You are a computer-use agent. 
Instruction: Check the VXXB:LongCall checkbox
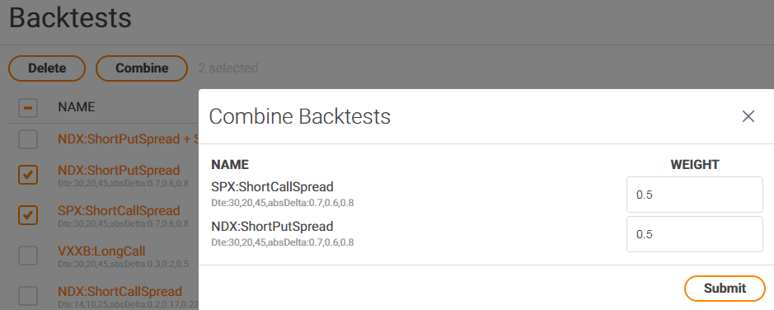click(x=28, y=256)
